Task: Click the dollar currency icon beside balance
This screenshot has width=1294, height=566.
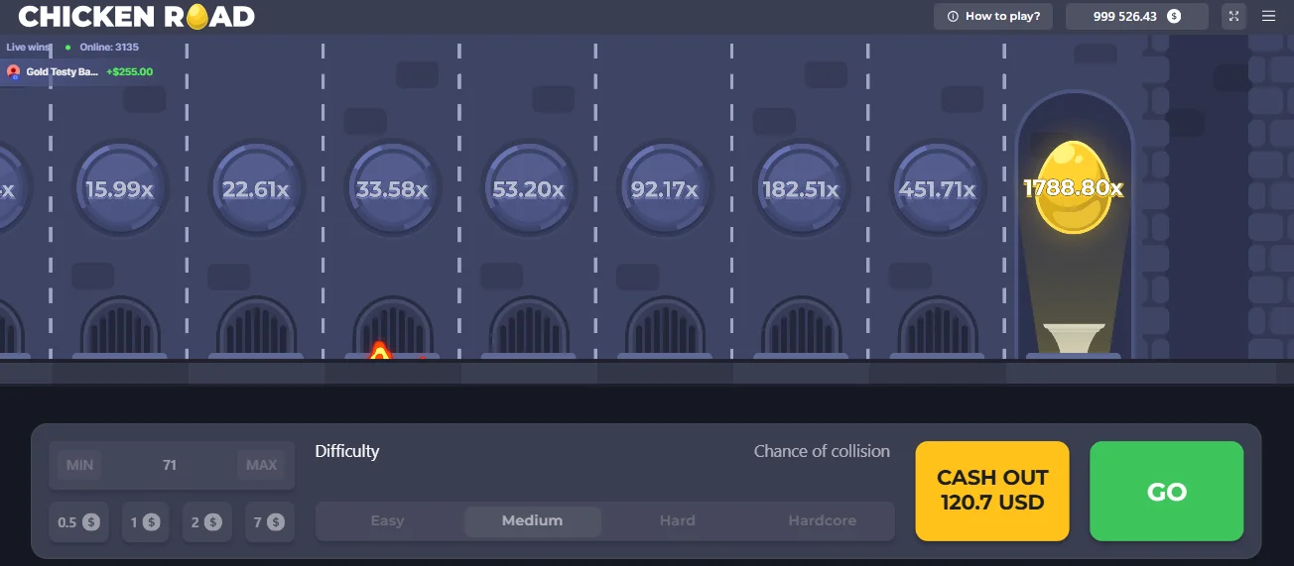Action: (x=1174, y=16)
